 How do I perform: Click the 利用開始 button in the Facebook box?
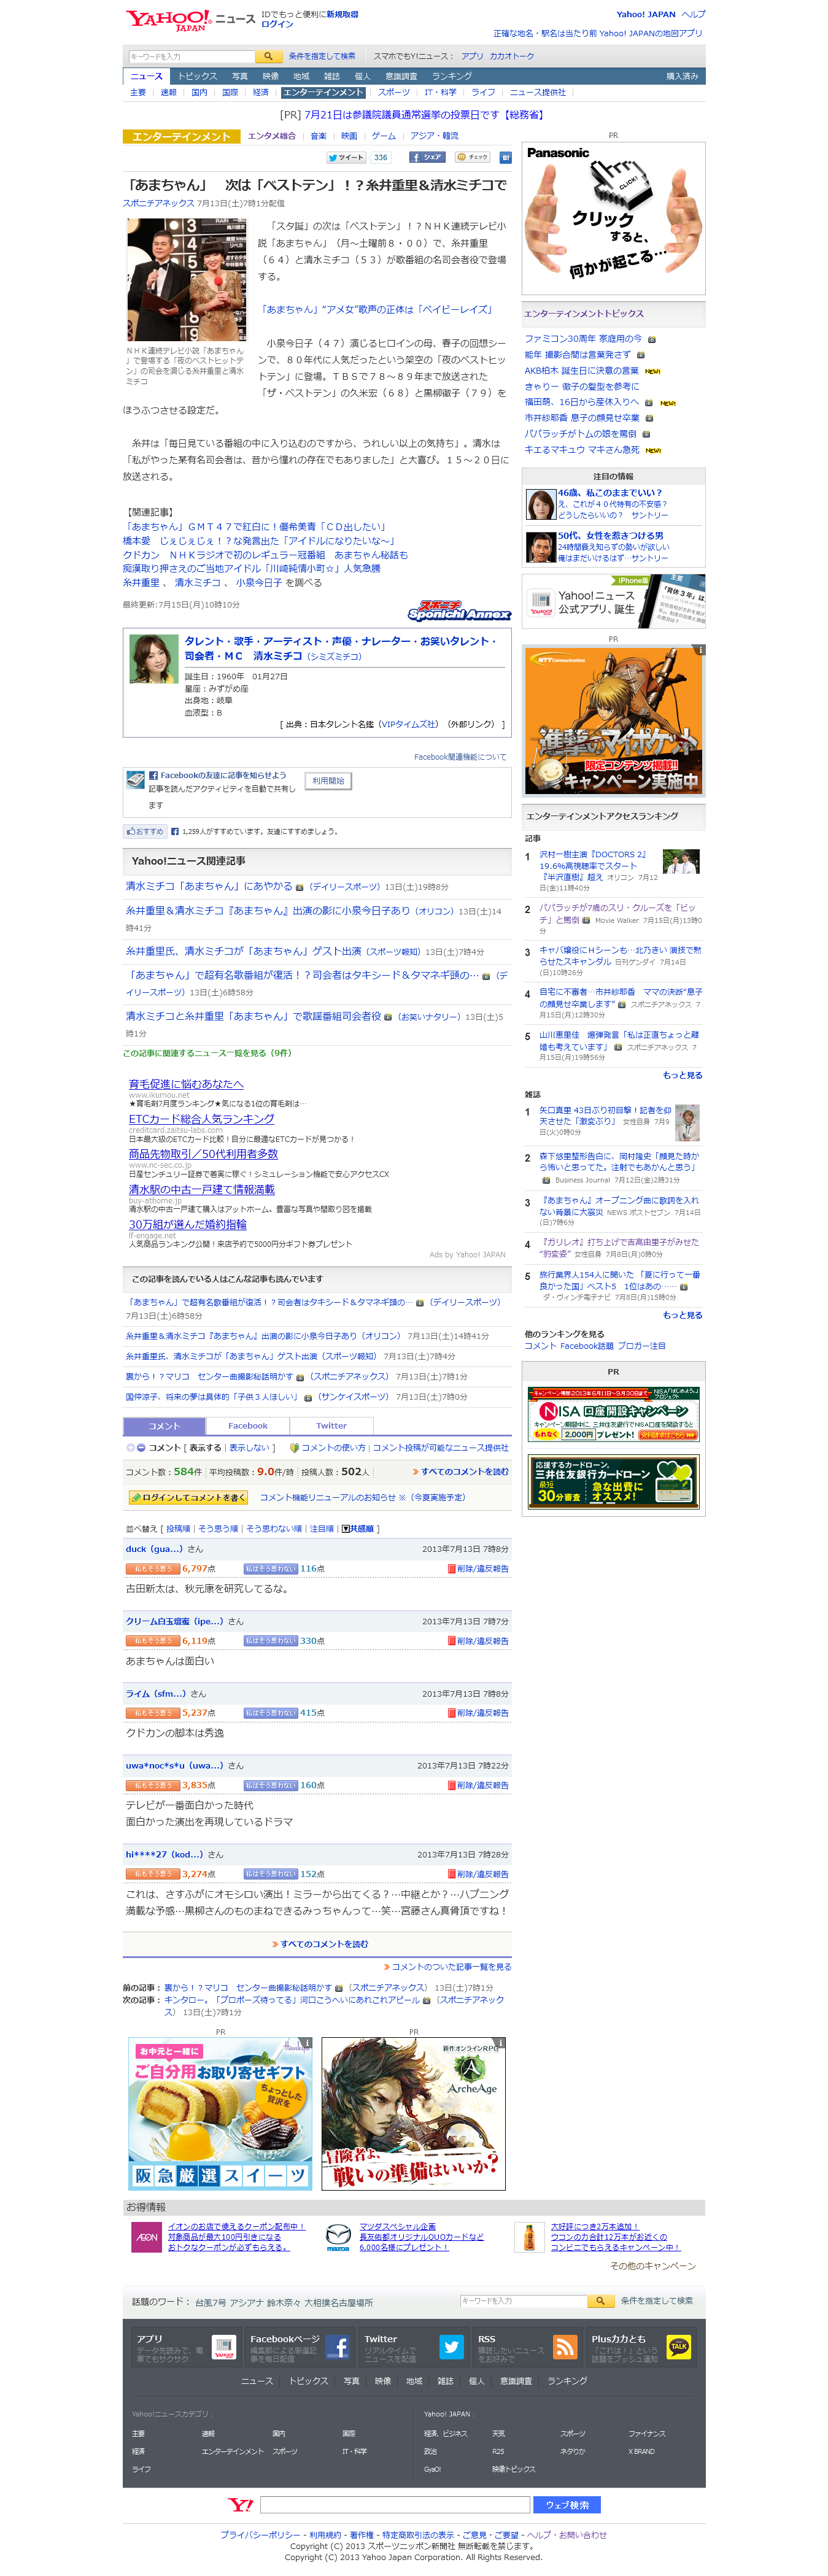tap(328, 781)
